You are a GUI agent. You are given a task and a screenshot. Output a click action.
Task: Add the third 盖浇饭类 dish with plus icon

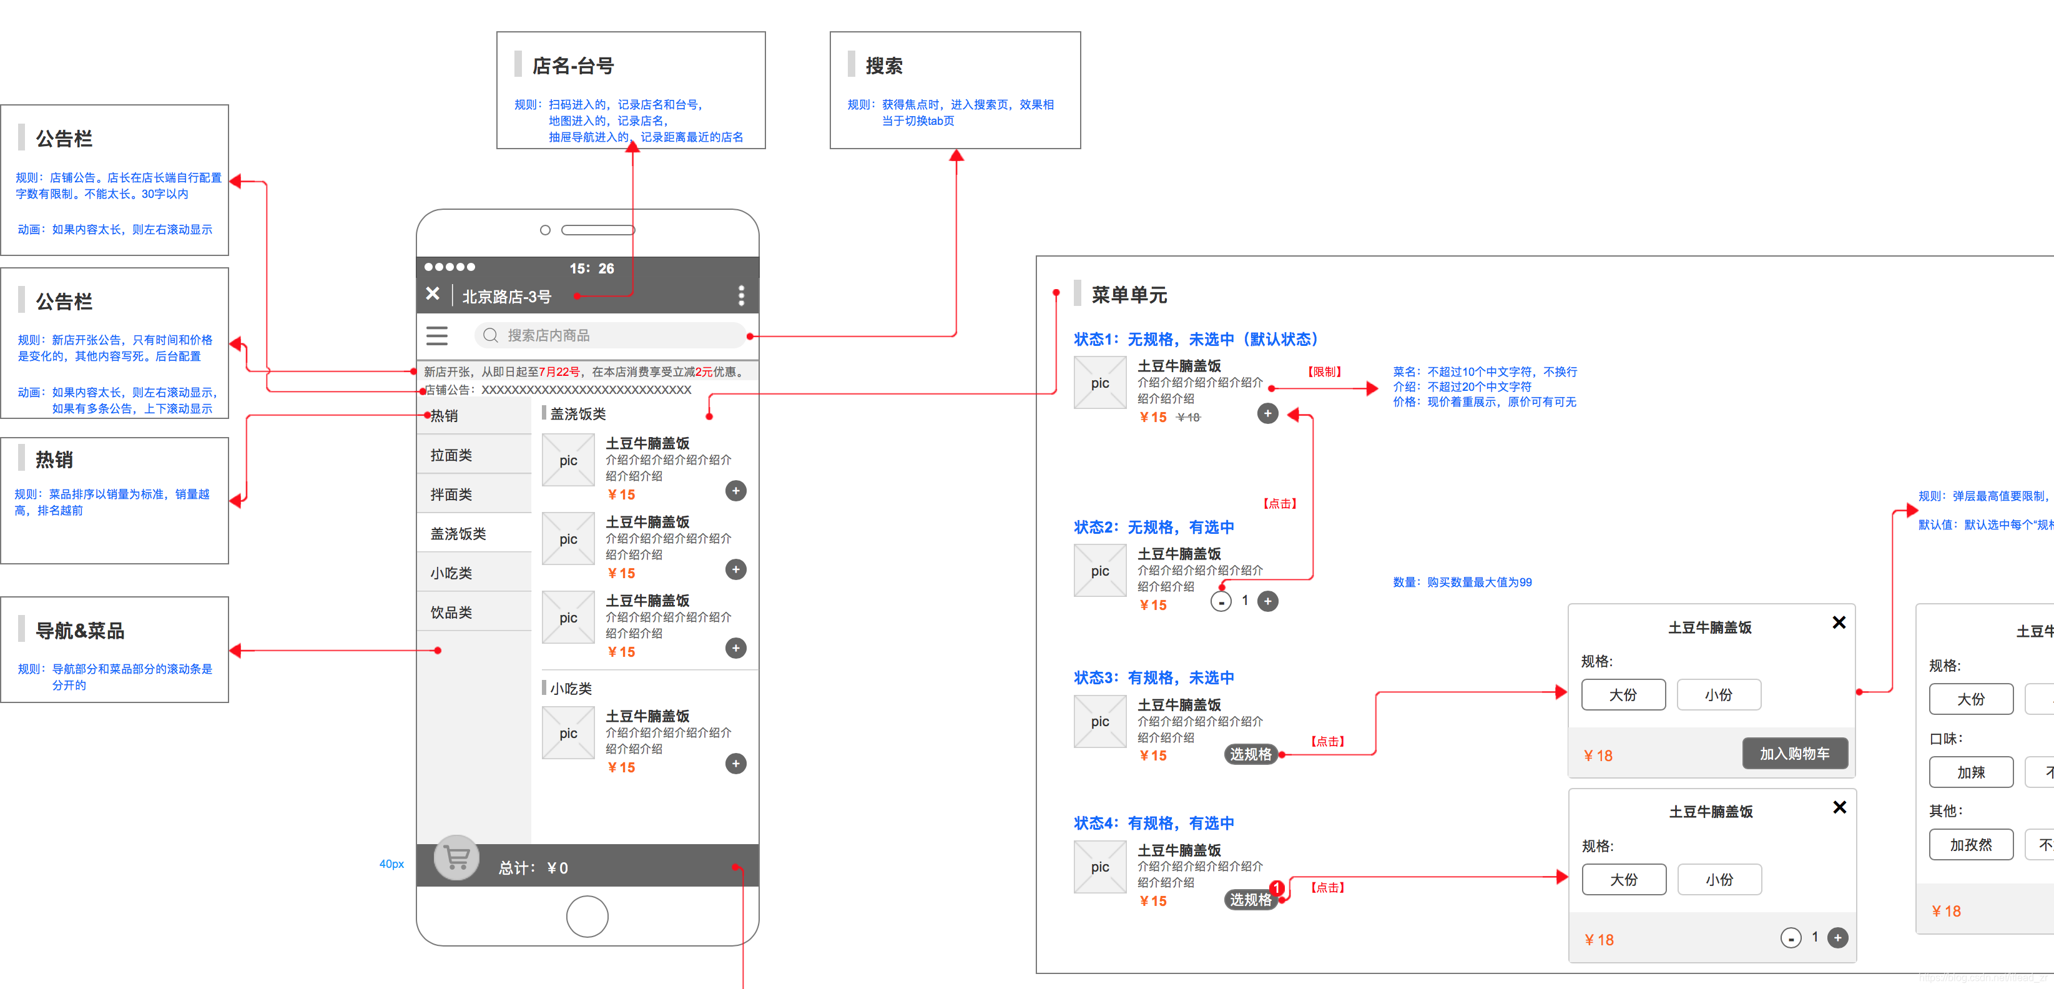click(x=736, y=649)
